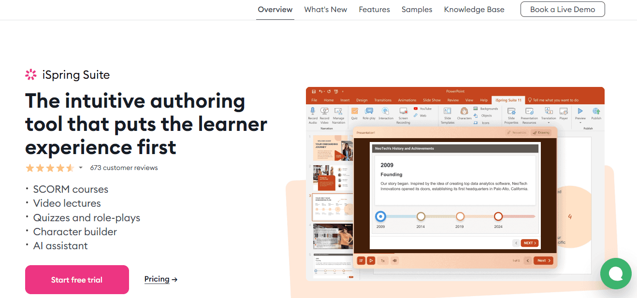Expand the Preview dropdown arrow

coord(580,123)
